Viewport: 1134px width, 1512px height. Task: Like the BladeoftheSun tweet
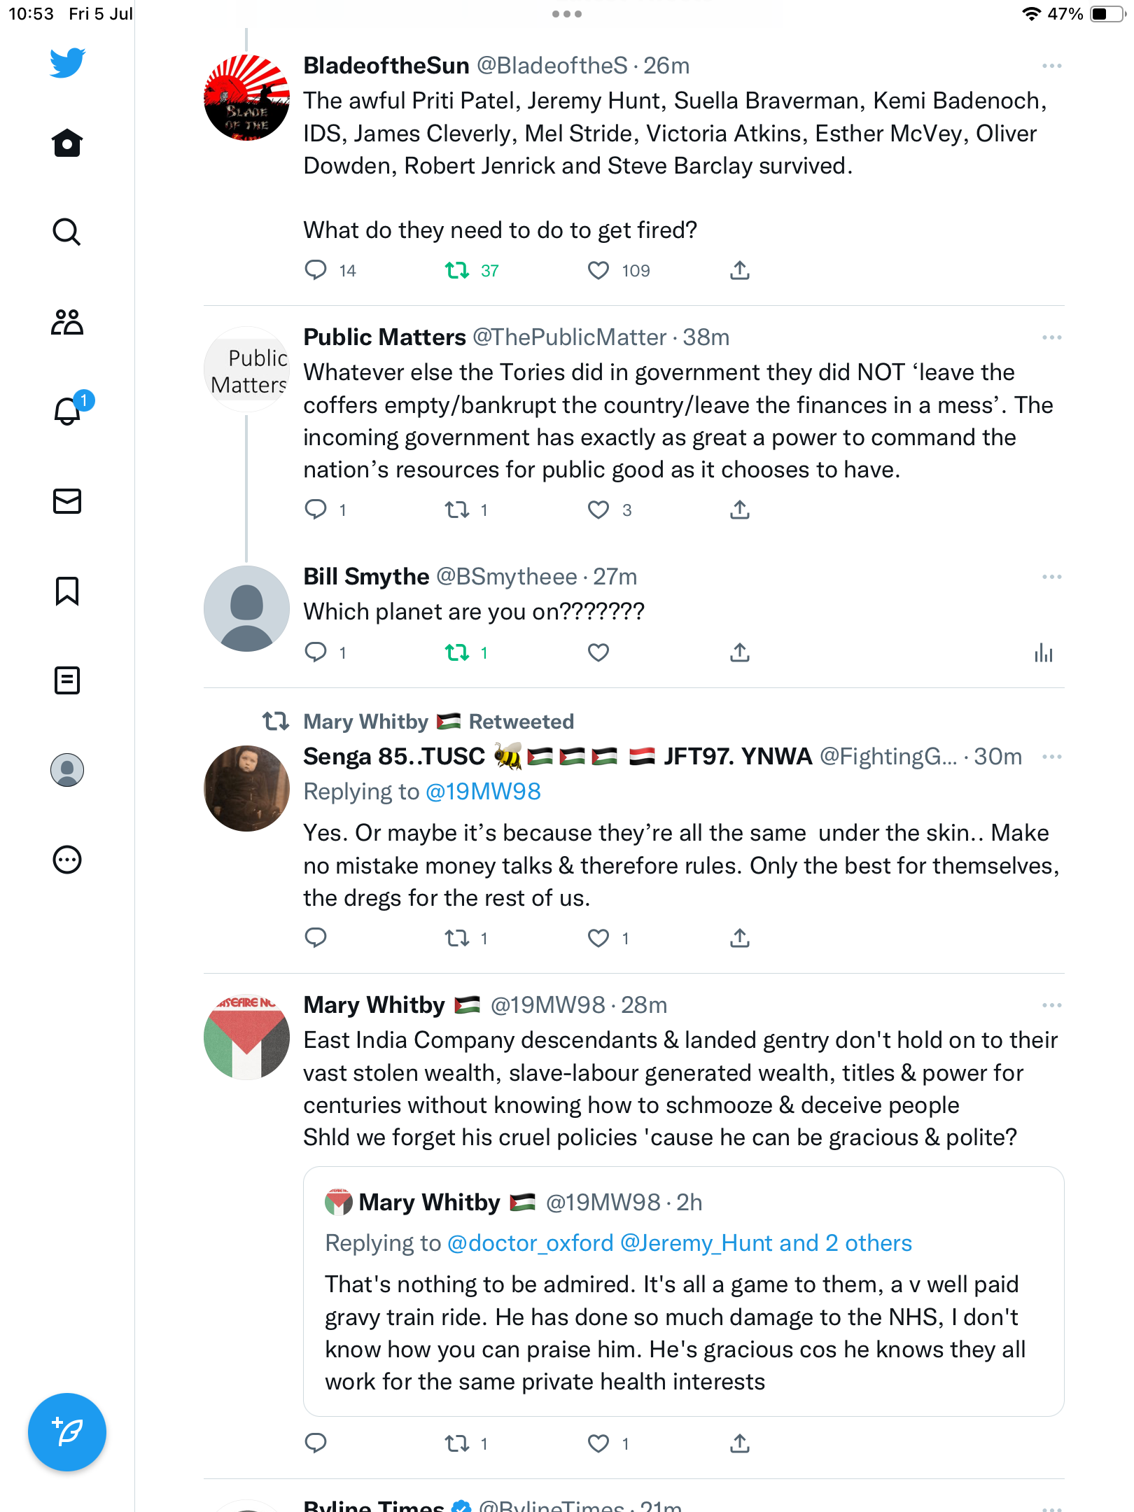[598, 270]
